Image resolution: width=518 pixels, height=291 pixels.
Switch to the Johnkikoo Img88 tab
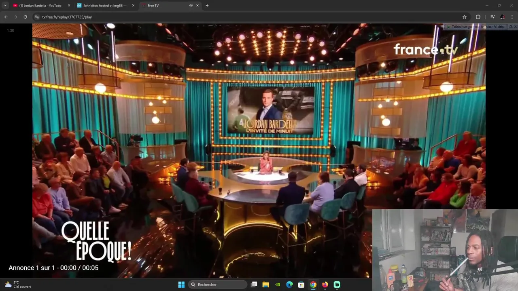tap(105, 6)
